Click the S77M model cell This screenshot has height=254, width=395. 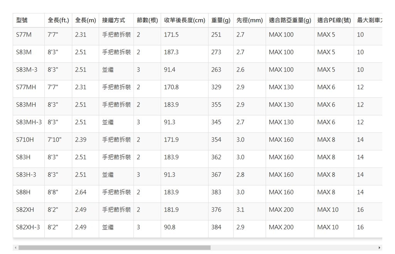pos(24,35)
